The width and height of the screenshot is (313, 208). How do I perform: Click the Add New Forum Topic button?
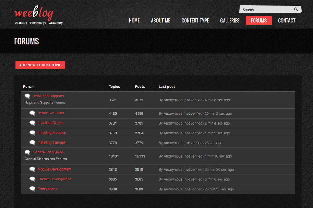[40, 65]
